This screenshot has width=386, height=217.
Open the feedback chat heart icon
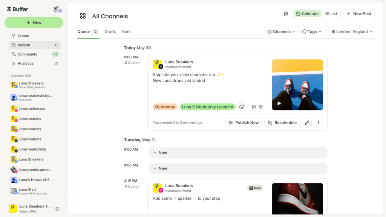pyautogui.click(x=286, y=14)
